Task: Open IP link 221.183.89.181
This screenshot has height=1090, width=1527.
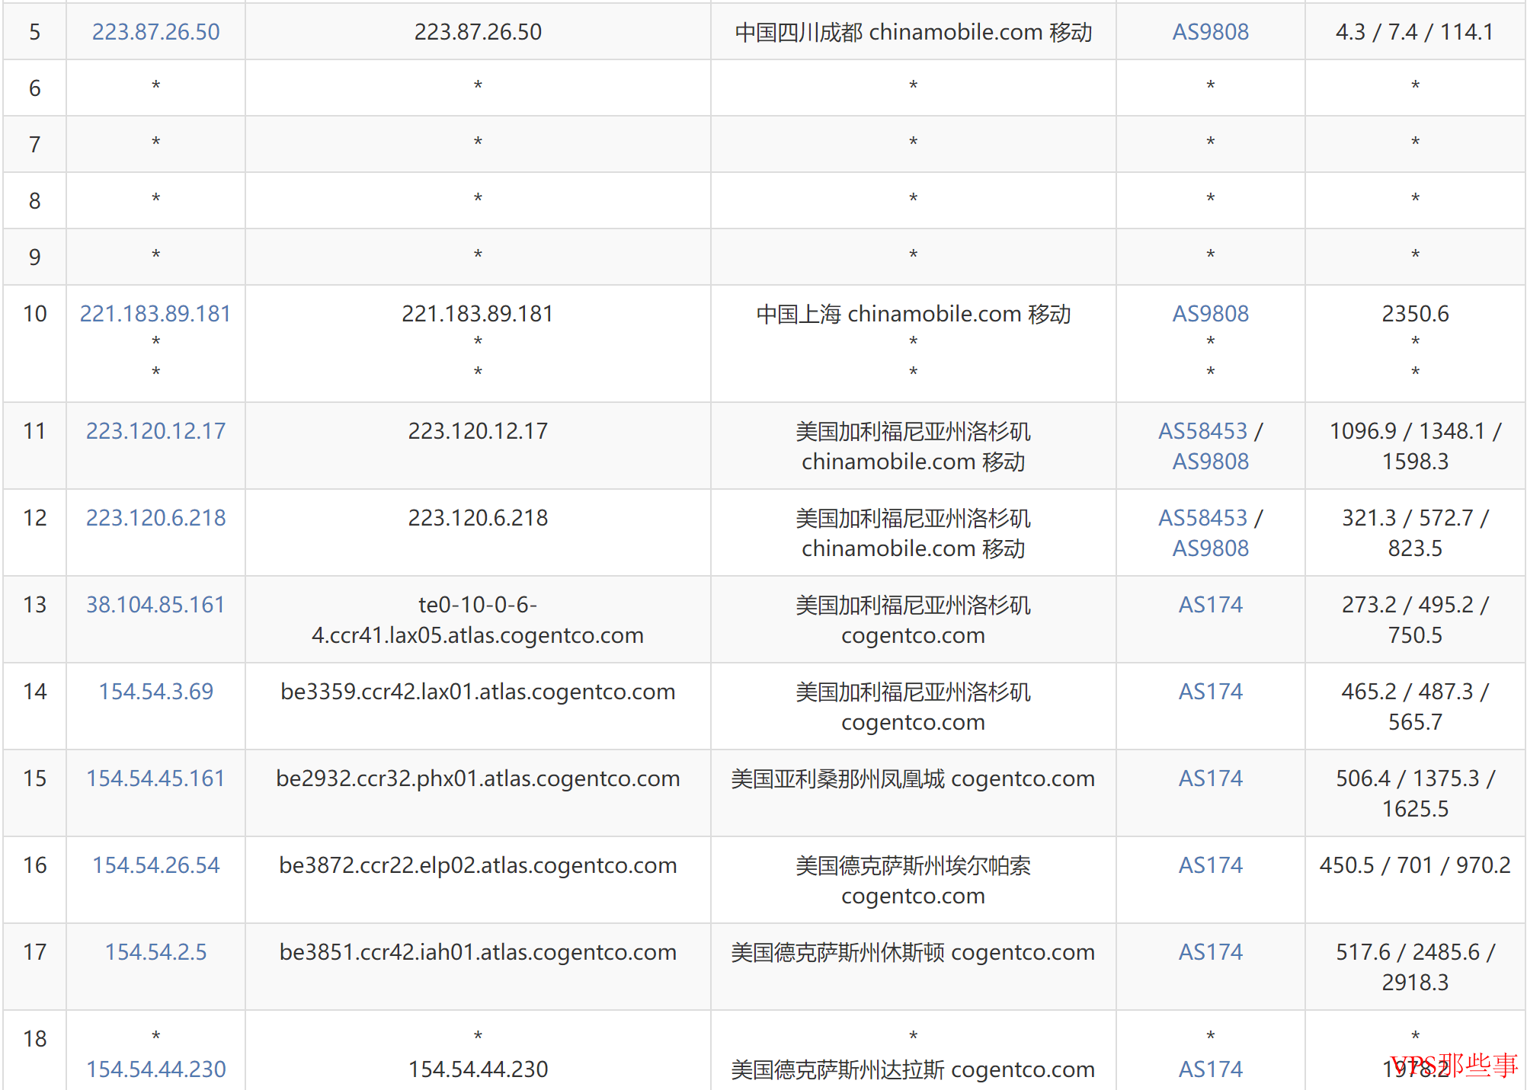Action: [x=155, y=314]
